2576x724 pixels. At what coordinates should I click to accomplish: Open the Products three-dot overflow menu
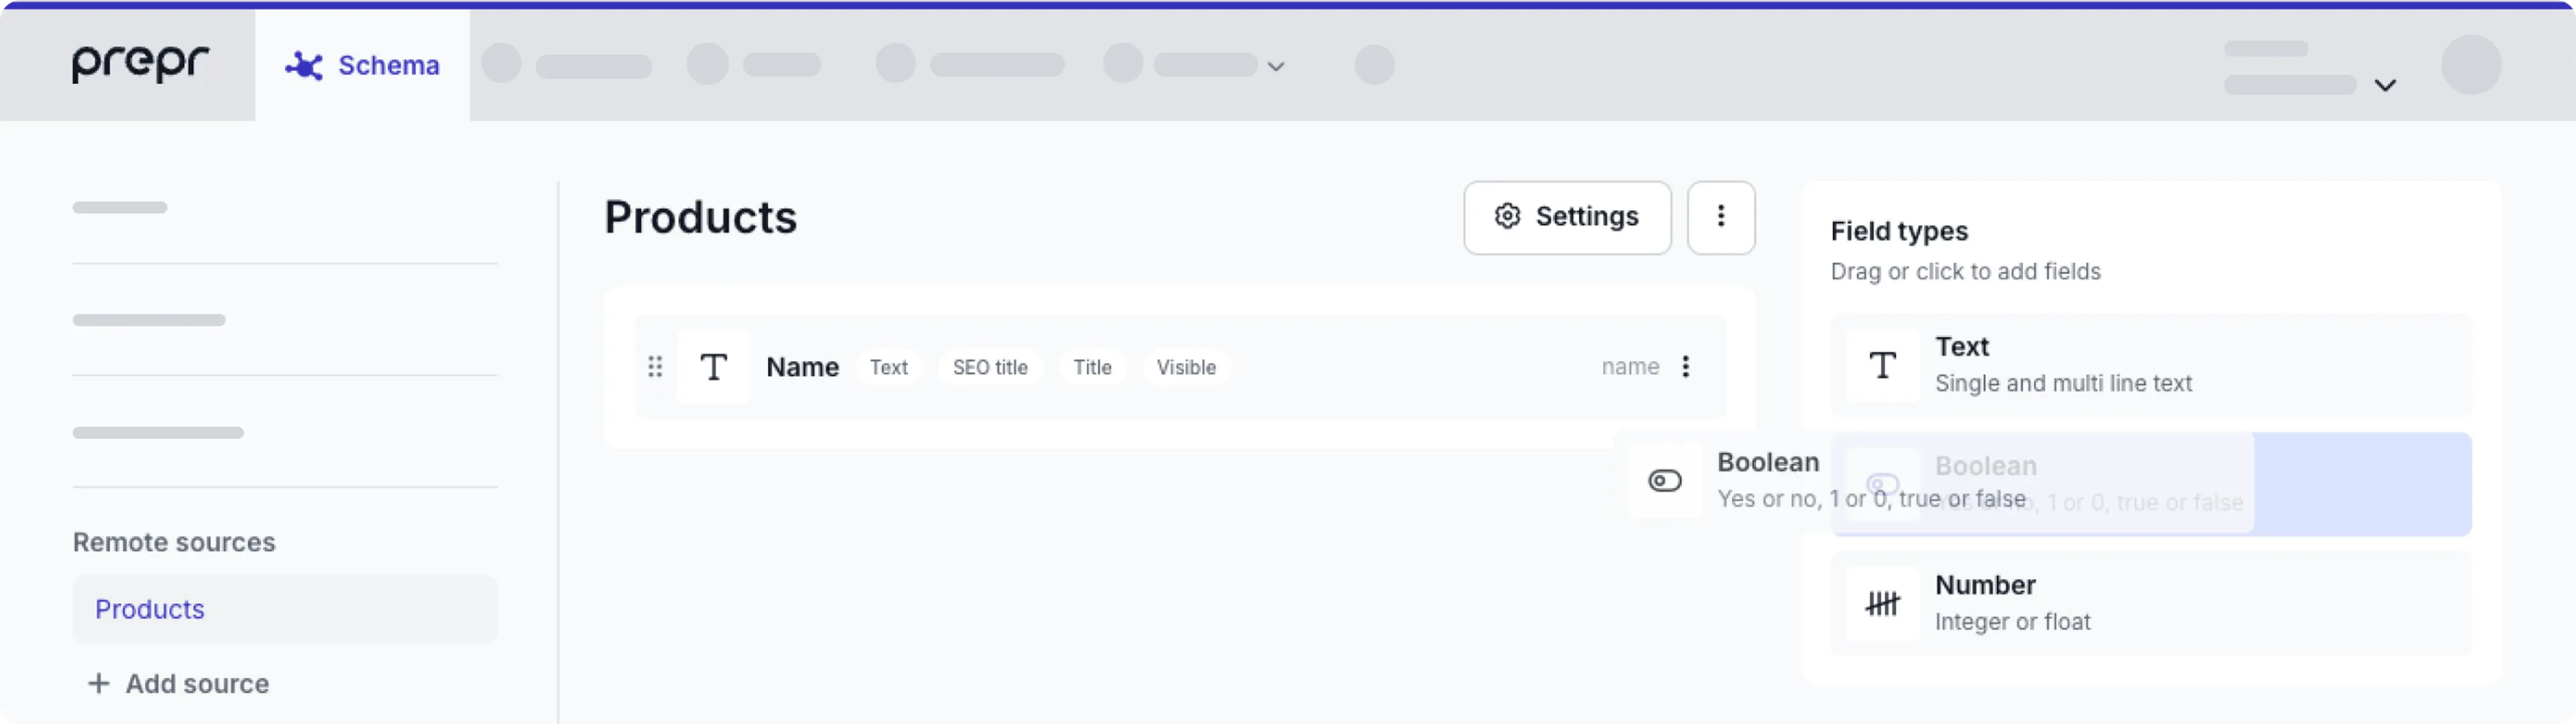[1721, 217]
